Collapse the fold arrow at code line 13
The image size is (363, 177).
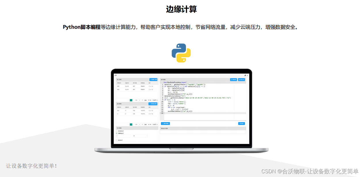pos(163,107)
